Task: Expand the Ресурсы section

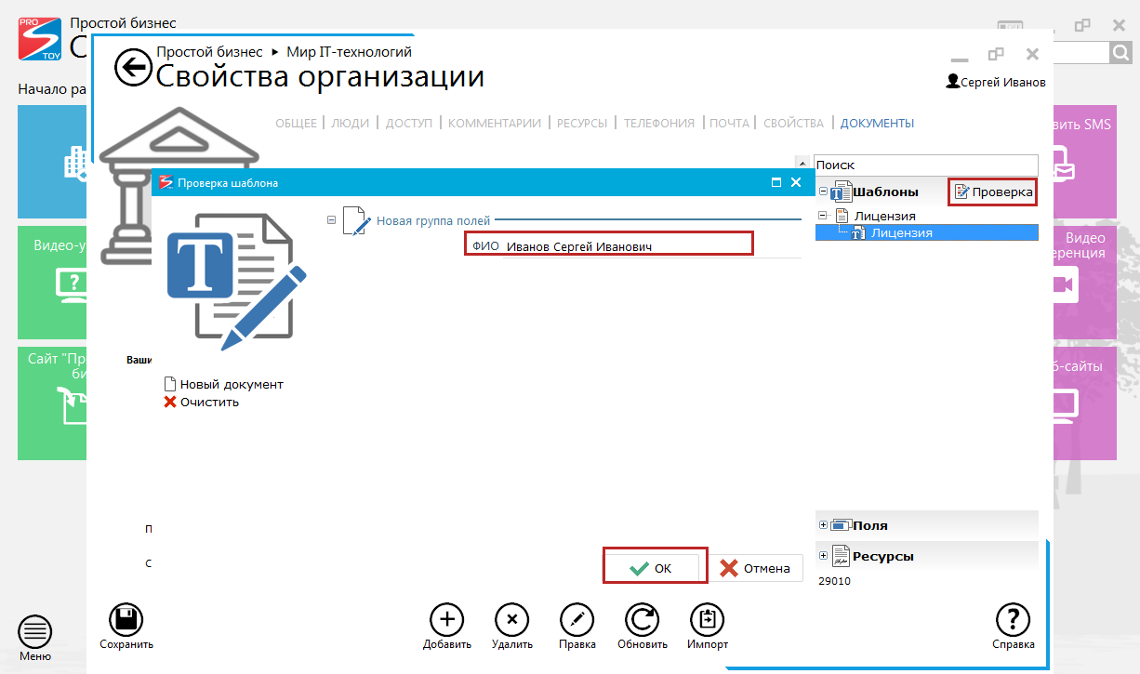Action: (x=823, y=556)
